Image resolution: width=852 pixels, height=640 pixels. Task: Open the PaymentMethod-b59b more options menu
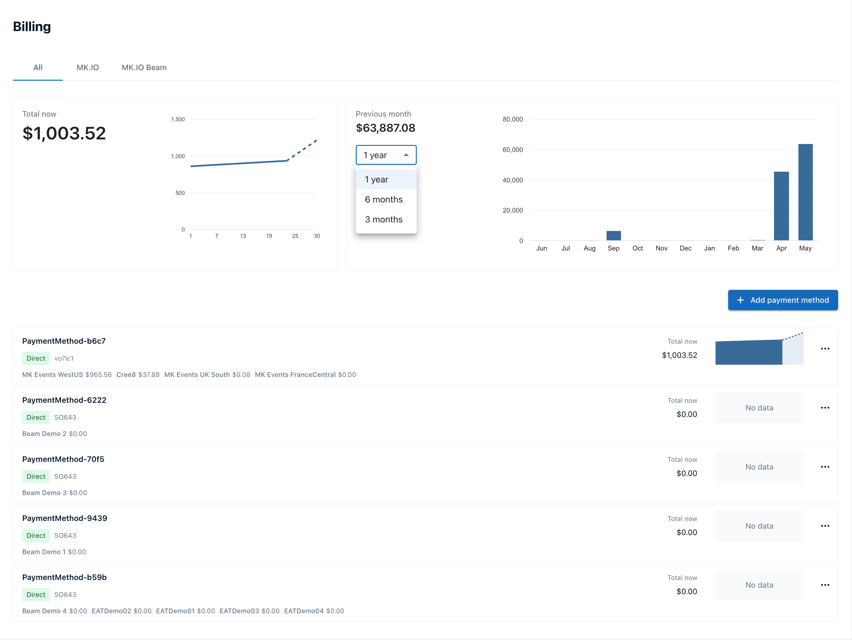825,585
